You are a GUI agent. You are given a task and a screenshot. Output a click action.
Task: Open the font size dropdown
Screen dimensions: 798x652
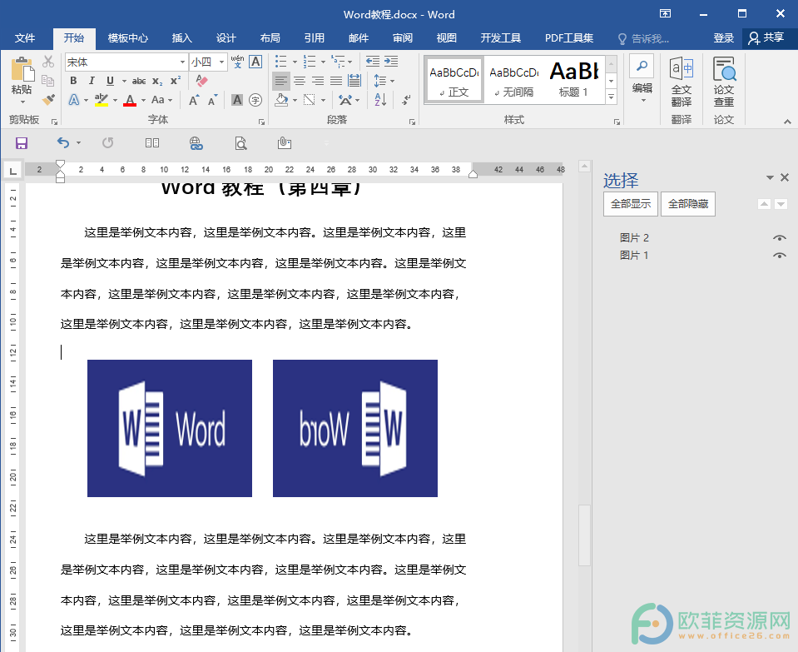[221, 62]
